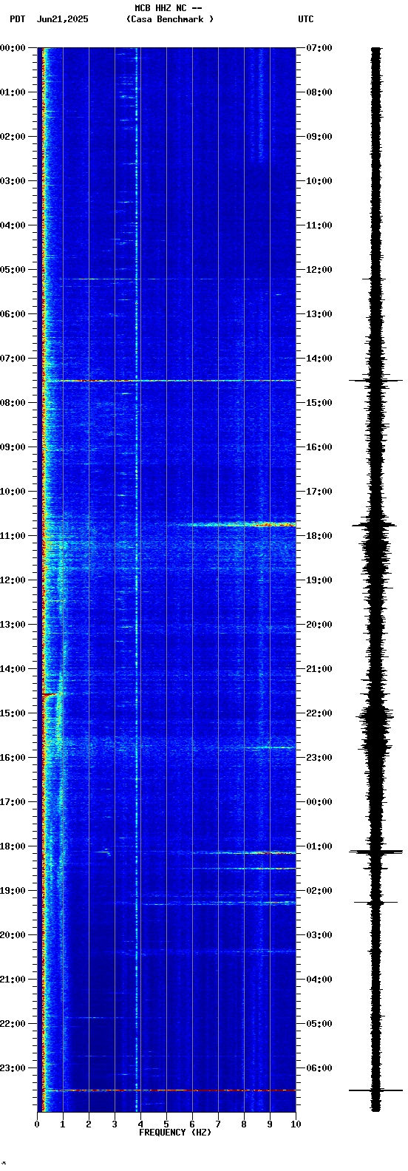The width and height of the screenshot is (408, 1171).
Task: Click the seismogram spike just after 01:00 UTC
Action: pyautogui.click(x=376, y=852)
